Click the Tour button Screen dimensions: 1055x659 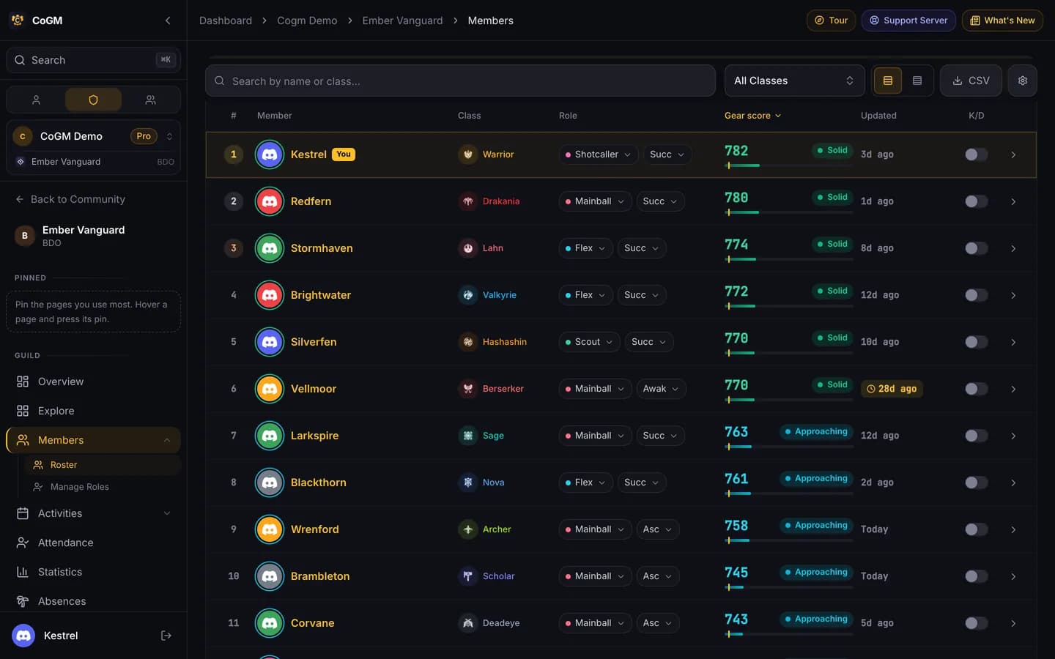831,21
